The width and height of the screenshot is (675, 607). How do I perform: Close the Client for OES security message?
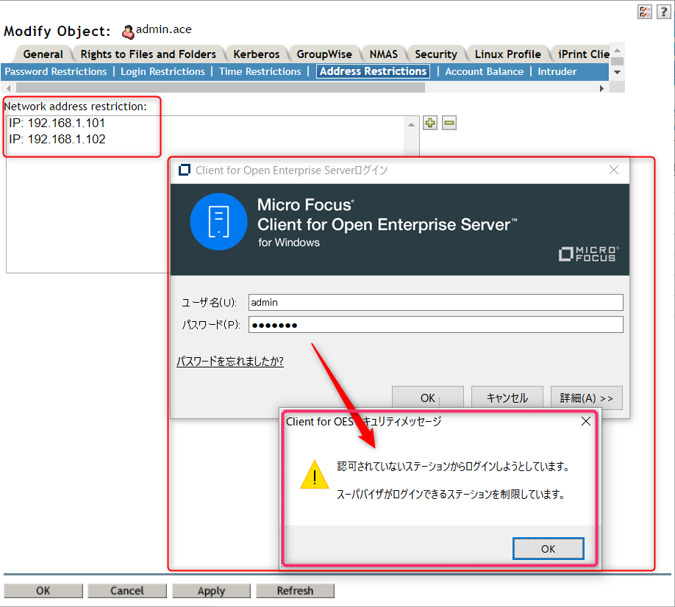click(x=586, y=421)
